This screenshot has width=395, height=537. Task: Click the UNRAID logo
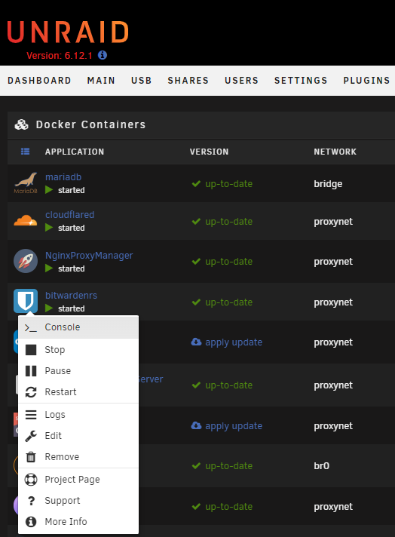(68, 32)
